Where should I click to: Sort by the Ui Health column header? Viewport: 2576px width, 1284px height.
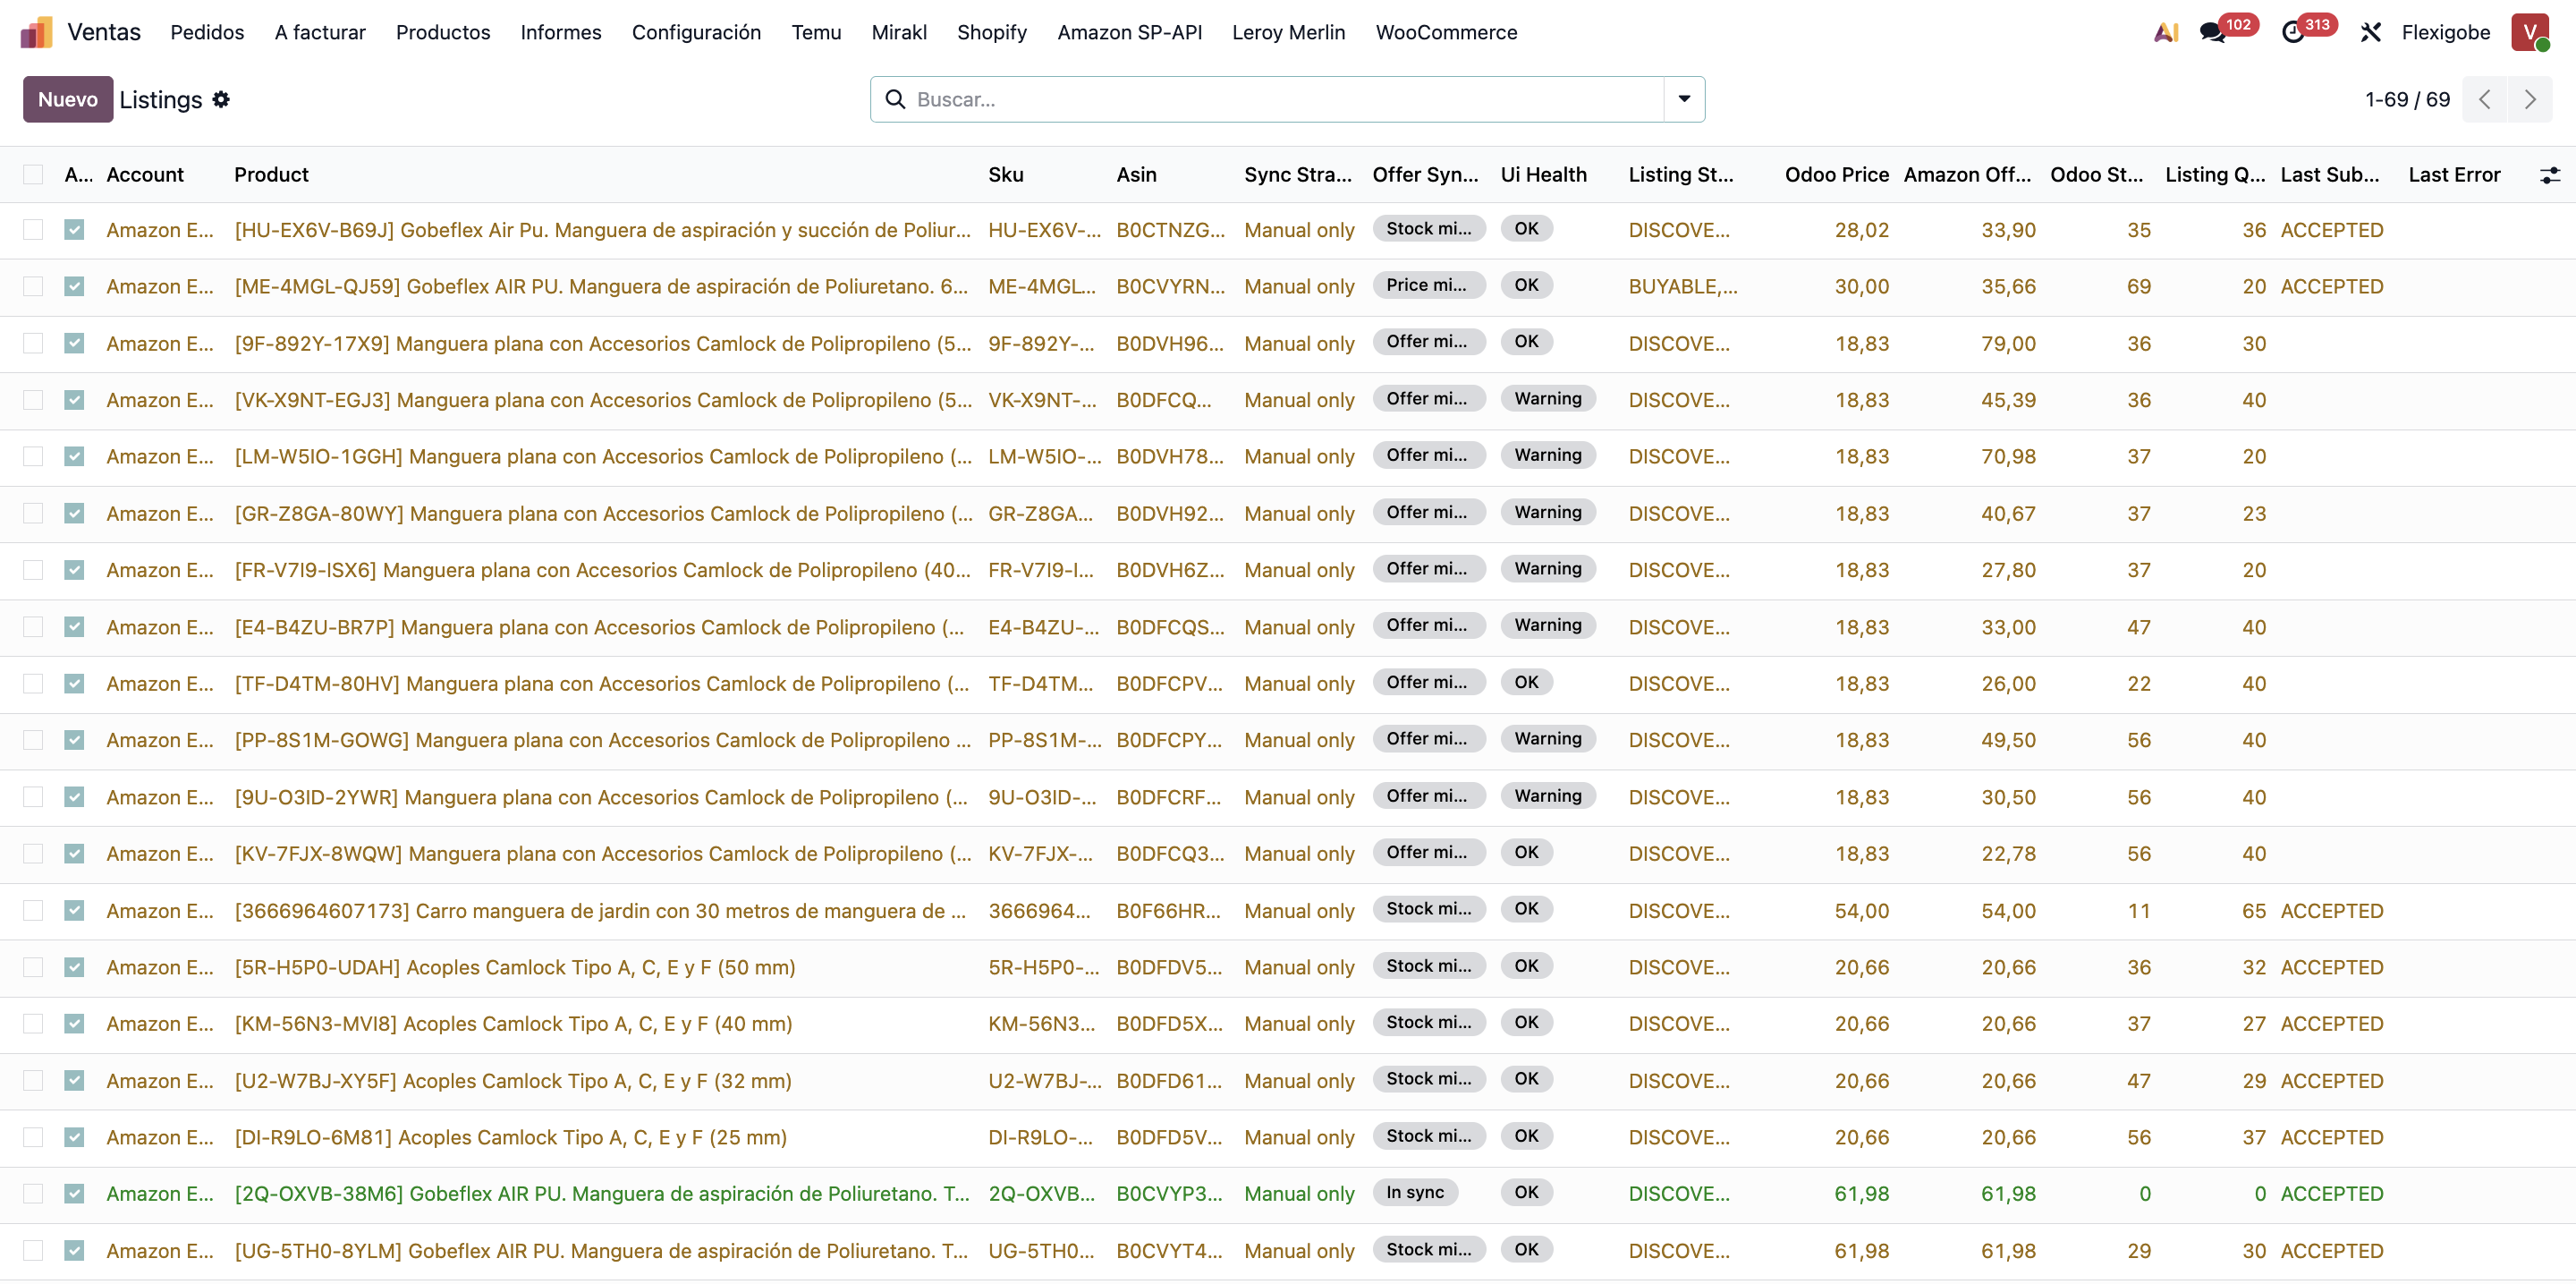tap(1543, 175)
